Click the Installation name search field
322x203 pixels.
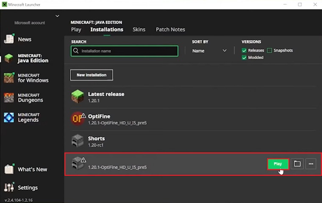[x=125, y=51]
